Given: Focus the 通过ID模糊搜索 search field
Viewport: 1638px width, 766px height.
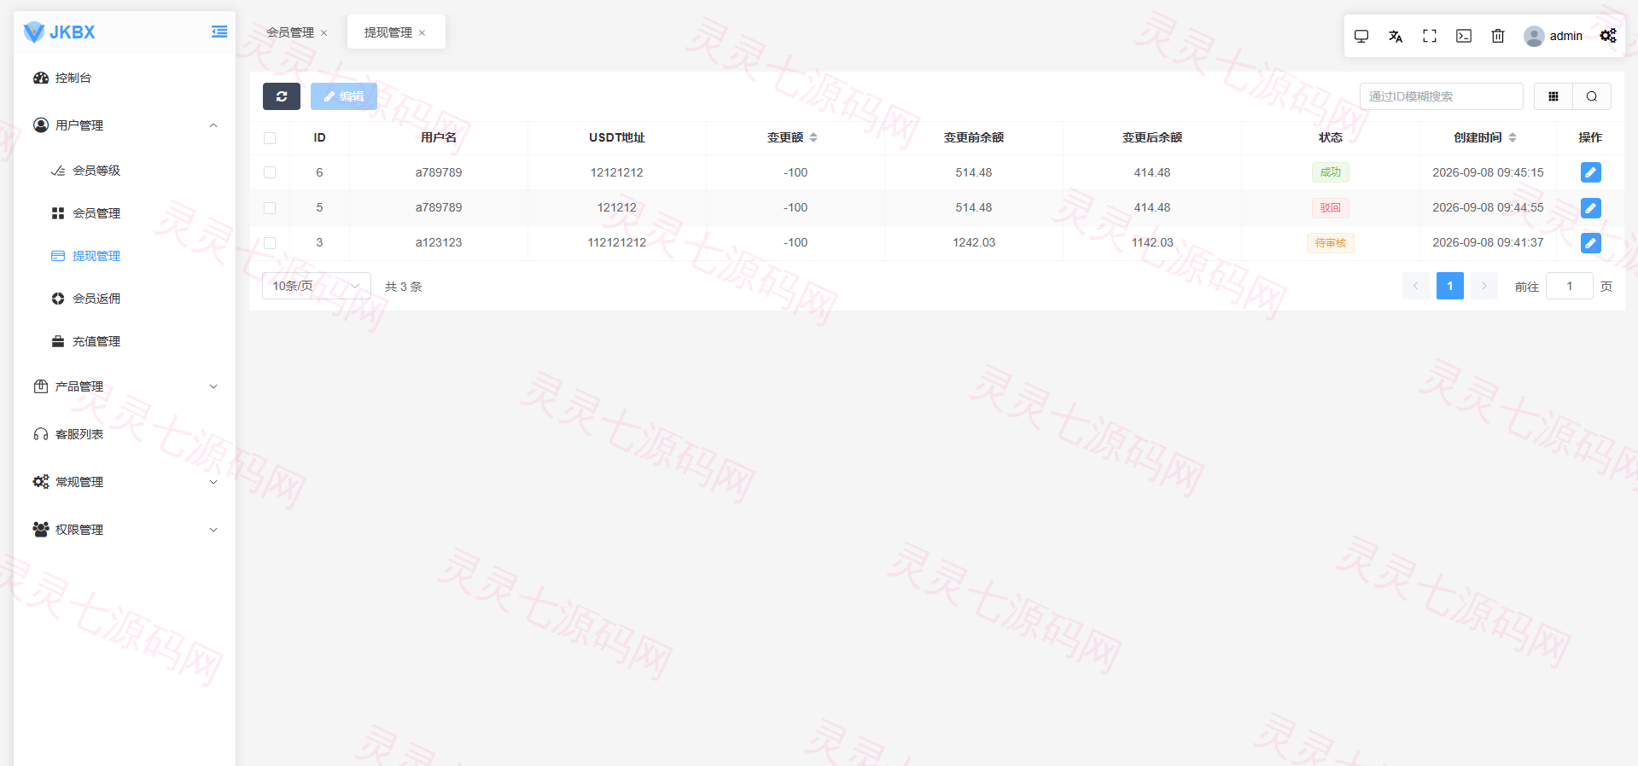Looking at the screenshot, I should point(1442,96).
